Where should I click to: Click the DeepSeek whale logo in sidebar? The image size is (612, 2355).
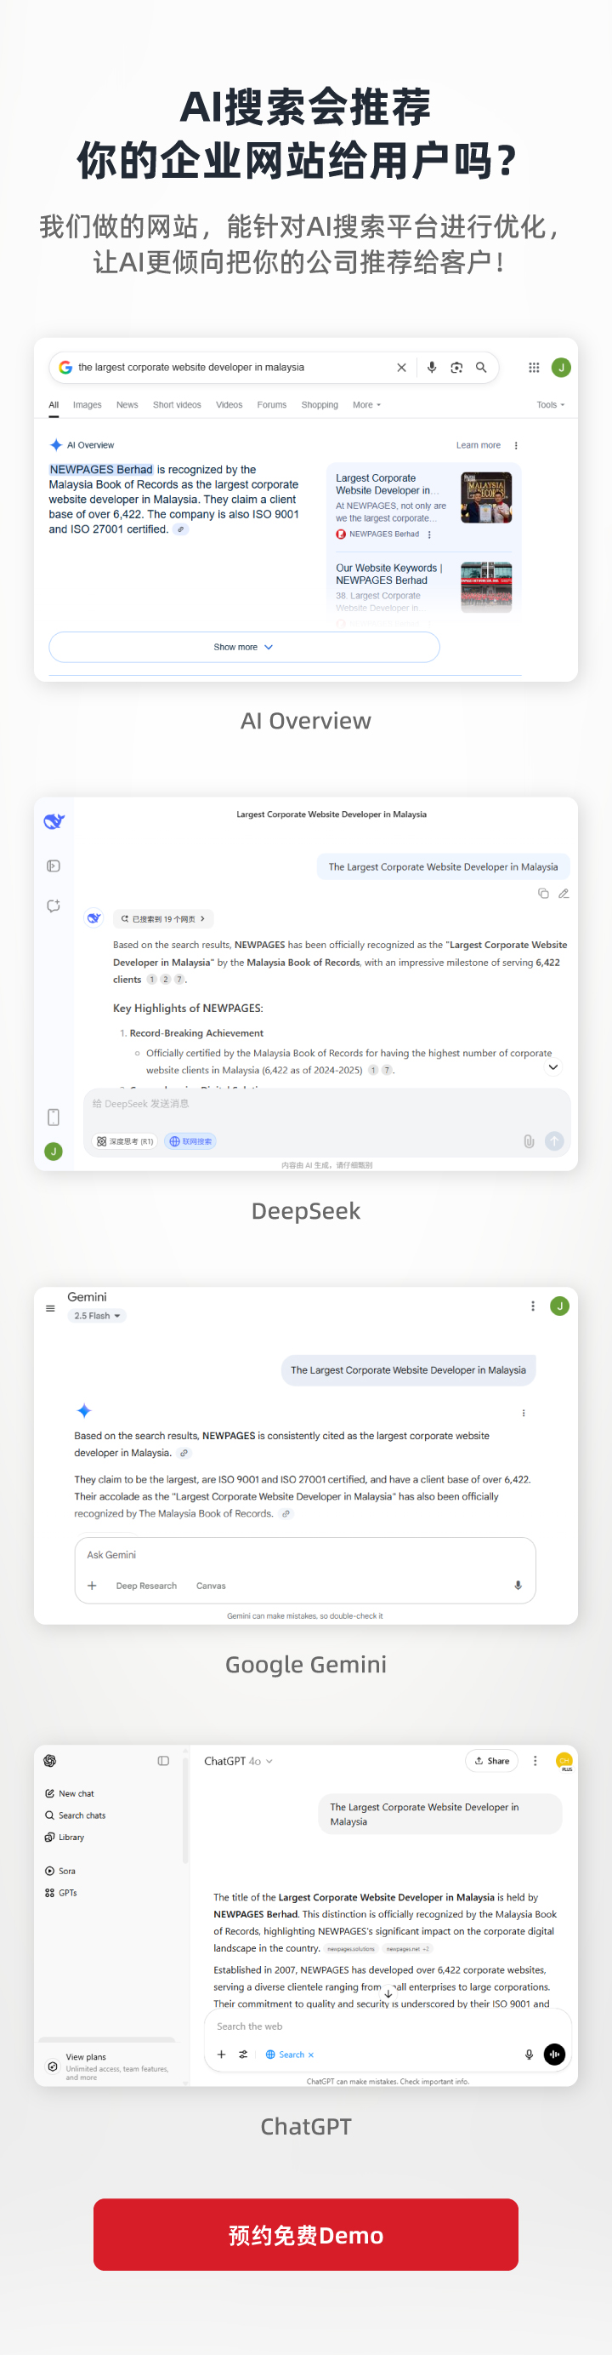pos(54,821)
